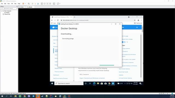Click the Unity mode toolbar icon
This screenshot has height=98, width=175.
pos(50,4)
